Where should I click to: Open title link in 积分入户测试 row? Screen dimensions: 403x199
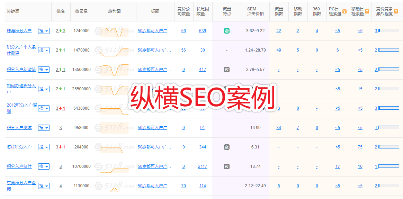[154, 128]
